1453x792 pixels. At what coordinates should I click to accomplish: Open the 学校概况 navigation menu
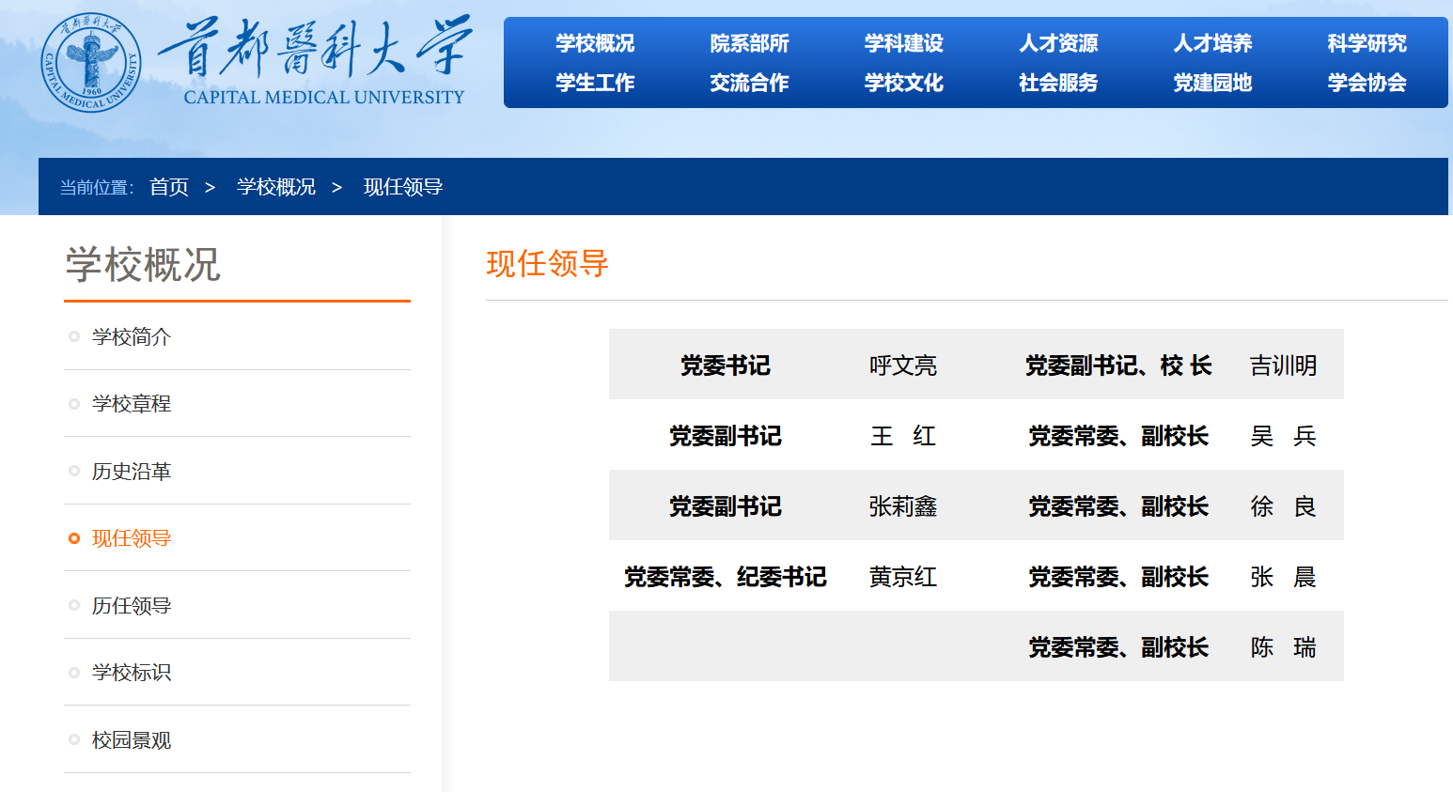(x=595, y=43)
